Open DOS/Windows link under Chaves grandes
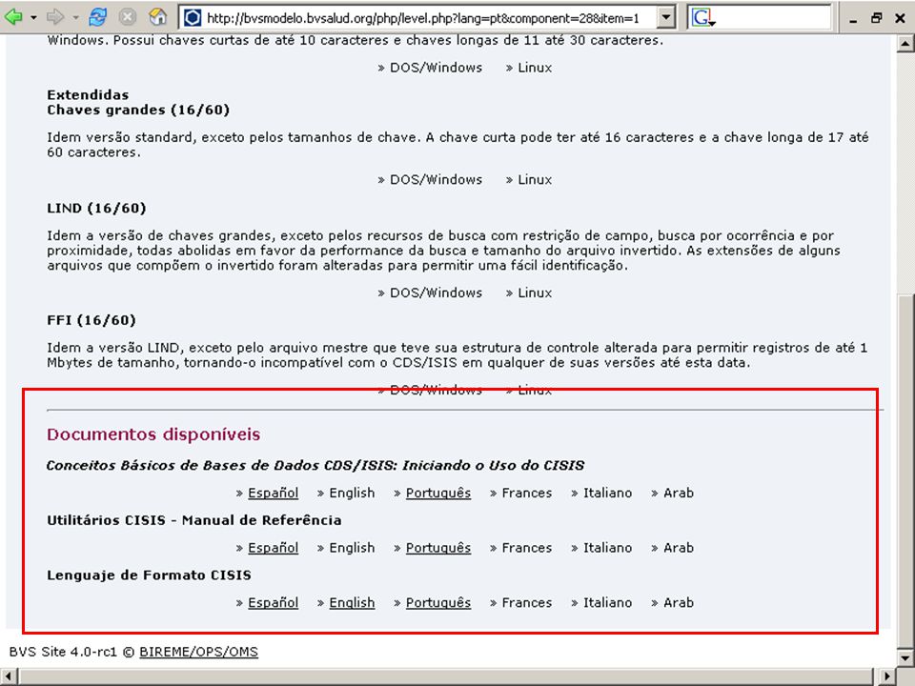 436,180
